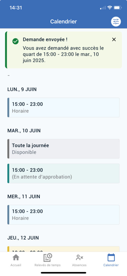
Task: Tap the request confirmation message text
Action: [x=63, y=54]
